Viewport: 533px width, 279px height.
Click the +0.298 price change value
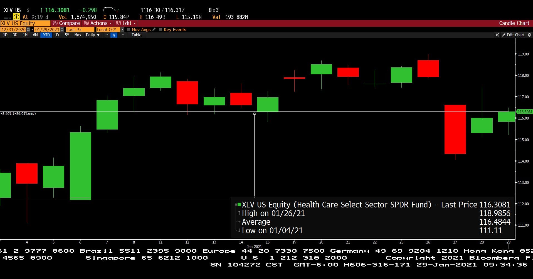(88, 10)
